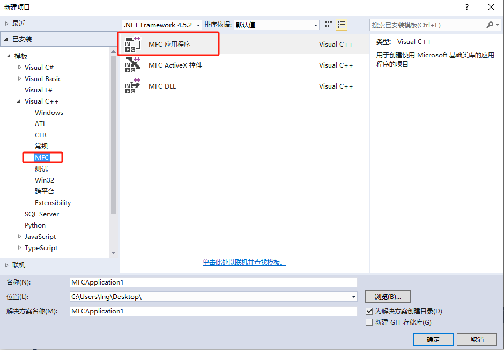Screen dimensions: 504x350
Task: Select Python in the template tree
Action: [x=35, y=225]
